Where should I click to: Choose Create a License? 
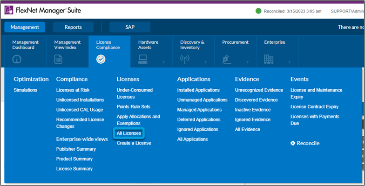coord(134,143)
